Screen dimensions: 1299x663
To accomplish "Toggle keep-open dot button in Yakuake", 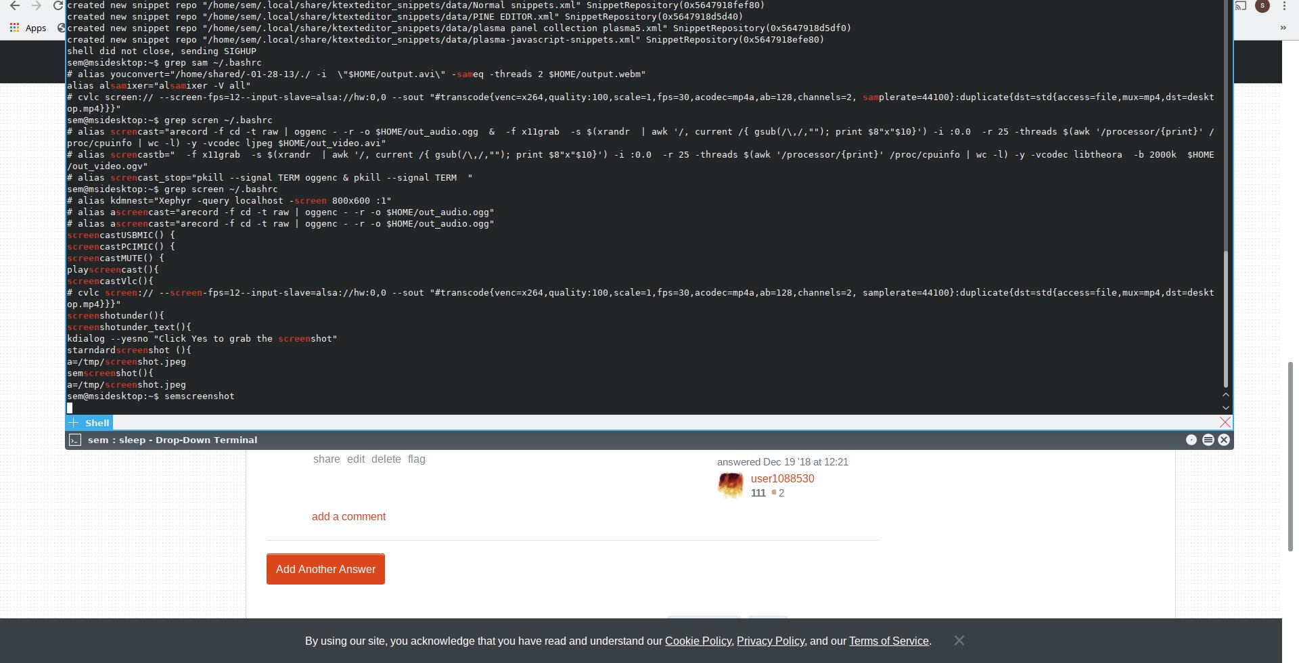I will 1191,440.
